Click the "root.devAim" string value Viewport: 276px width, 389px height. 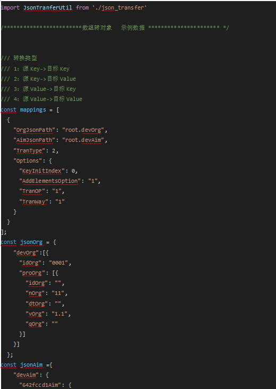83,140
